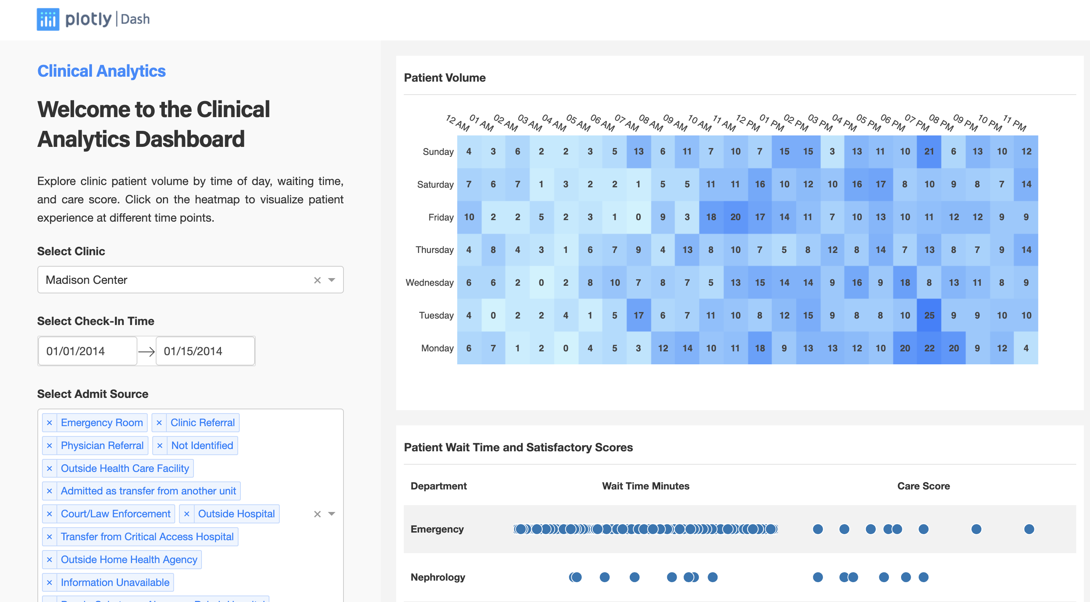The height and width of the screenshot is (602, 1090).
Task: Remove the "Transfer from Critical Access Hospital" tag
Action: tap(50, 536)
